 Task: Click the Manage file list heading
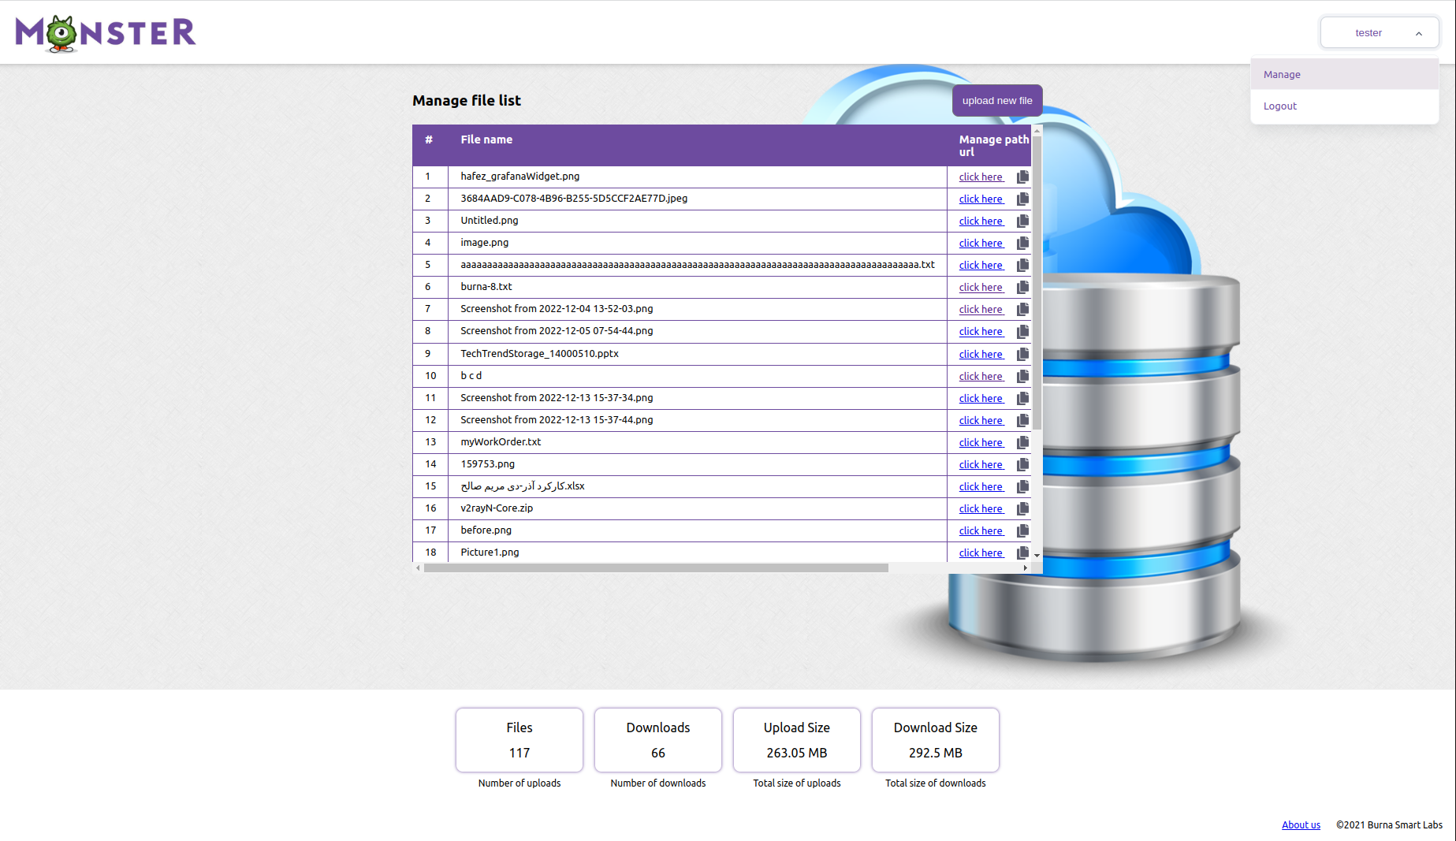(467, 100)
